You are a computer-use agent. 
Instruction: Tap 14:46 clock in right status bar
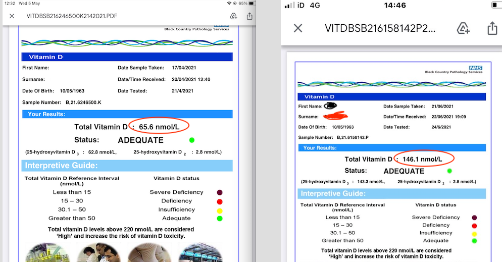click(395, 5)
